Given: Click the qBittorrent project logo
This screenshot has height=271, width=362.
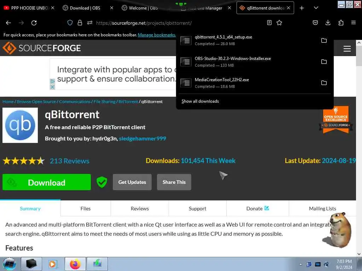Looking at the screenshot, I should click(x=20, y=125).
